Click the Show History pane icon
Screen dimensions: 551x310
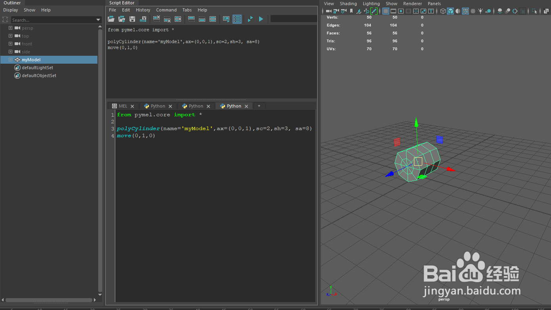(x=191, y=19)
